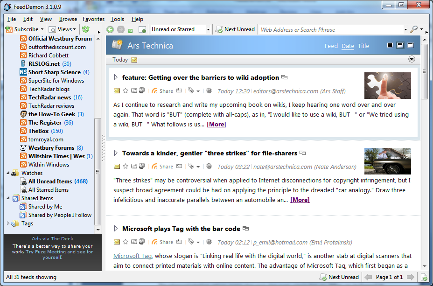Open the Favorites menu
This screenshot has width=433, height=286.
tap(93, 19)
